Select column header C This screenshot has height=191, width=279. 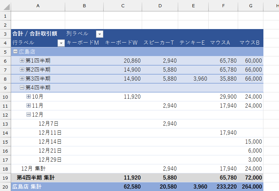coord(123,6)
